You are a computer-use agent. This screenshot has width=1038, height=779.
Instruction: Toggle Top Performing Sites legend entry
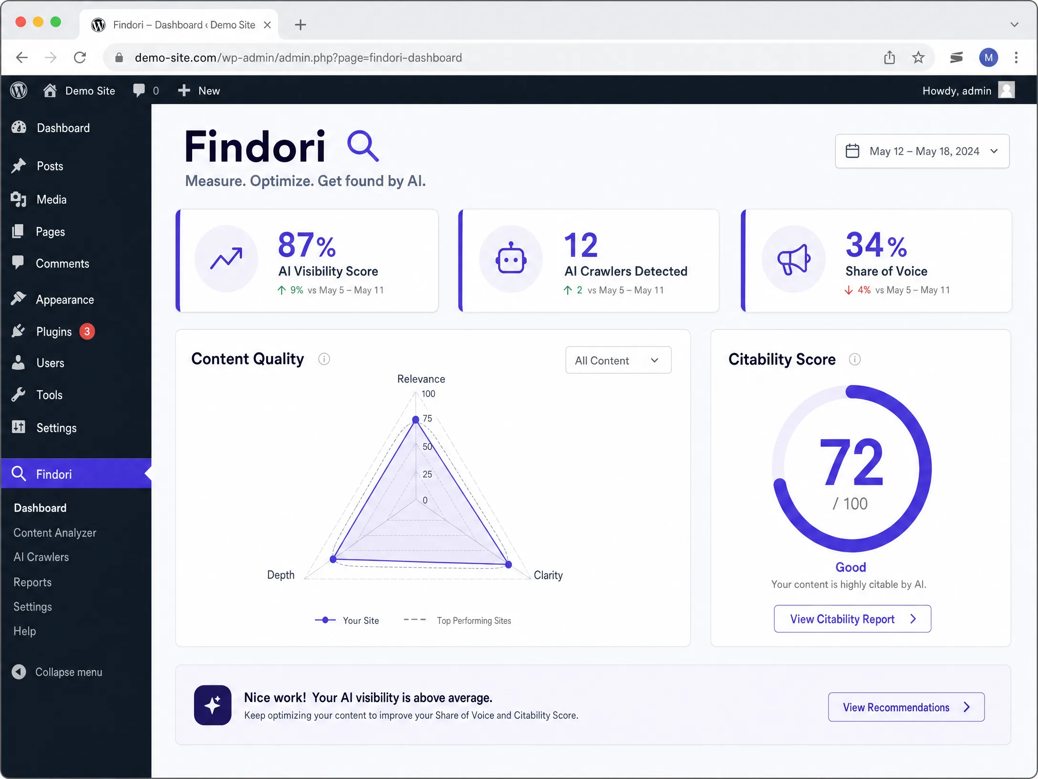coord(457,621)
